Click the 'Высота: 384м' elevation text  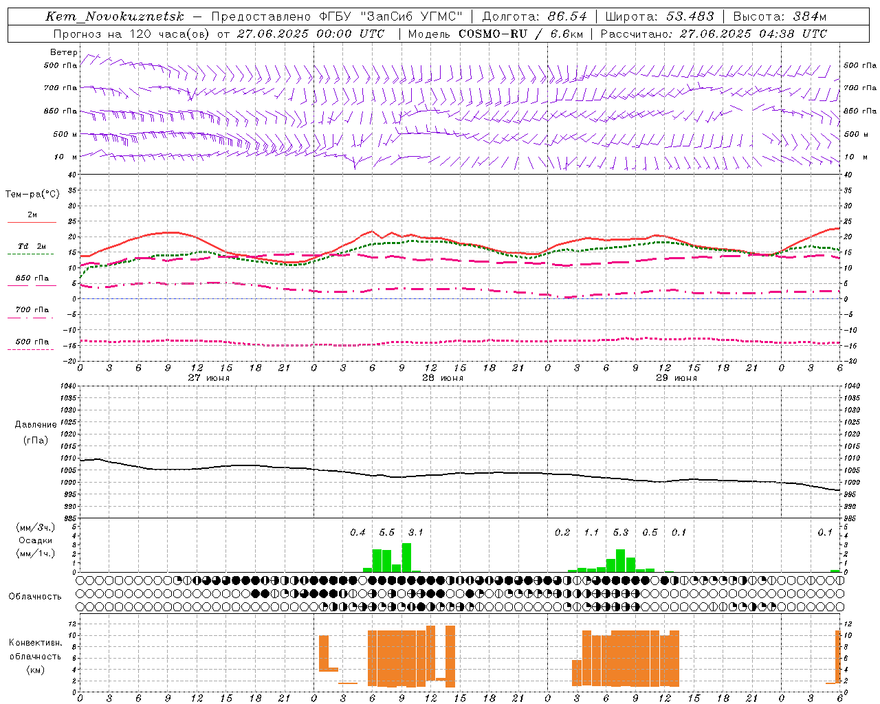pyautogui.click(x=780, y=16)
